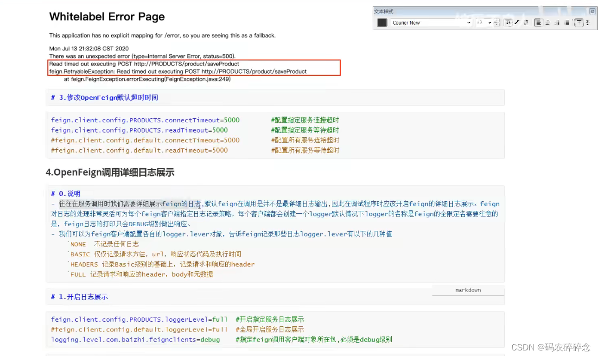Screen dimensions: 598x356
Task: Click the 'FULL 记录请求和响应的header' line
Action: coord(140,274)
